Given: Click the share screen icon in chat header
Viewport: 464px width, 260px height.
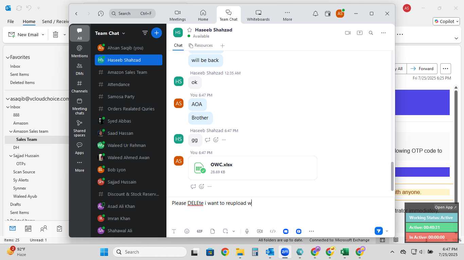Looking at the screenshot, I should (360, 33).
